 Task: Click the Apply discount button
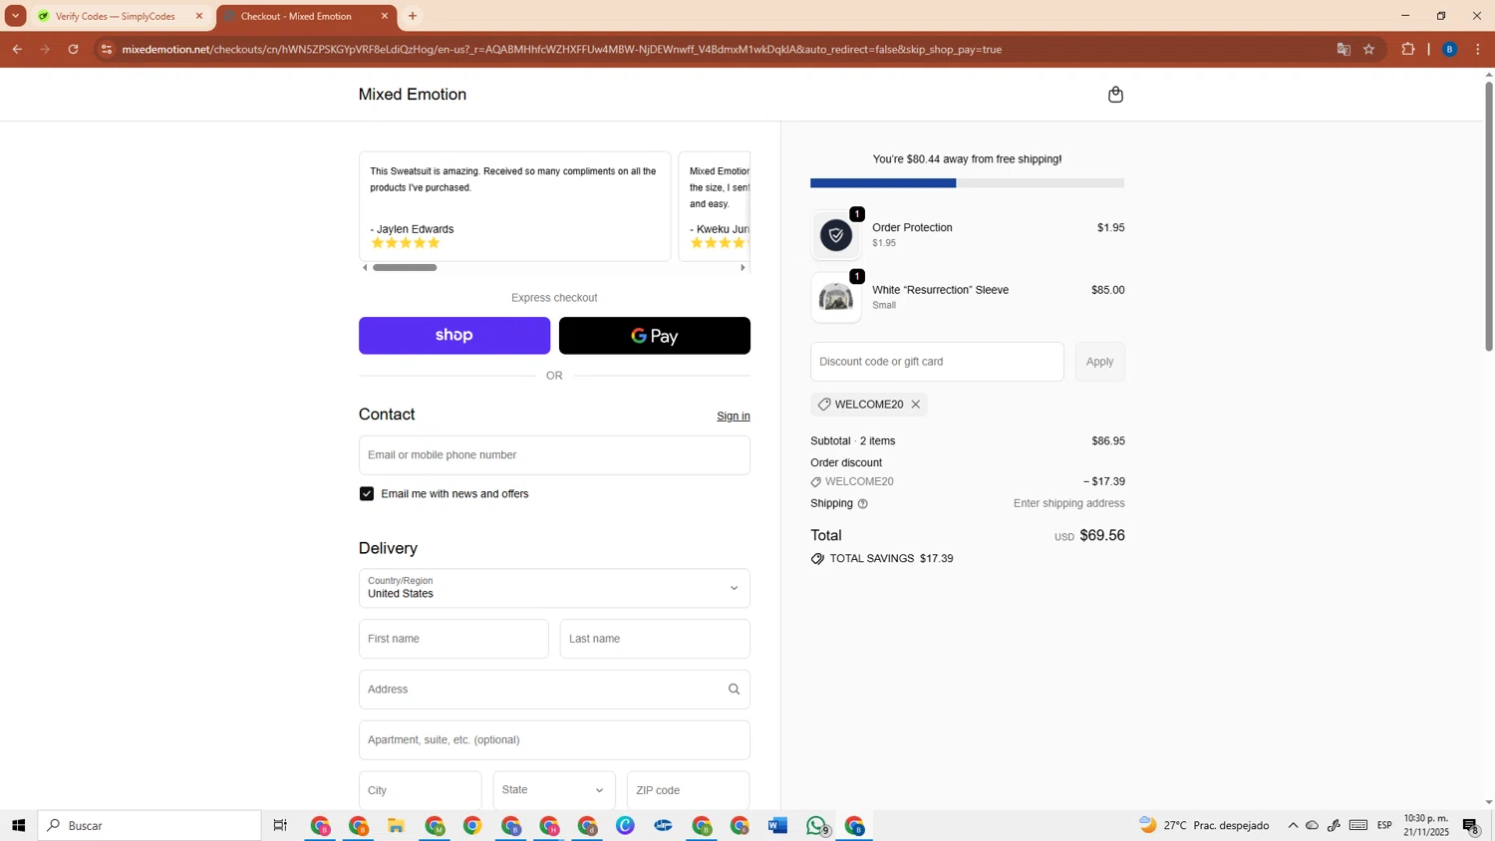coord(1099,362)
